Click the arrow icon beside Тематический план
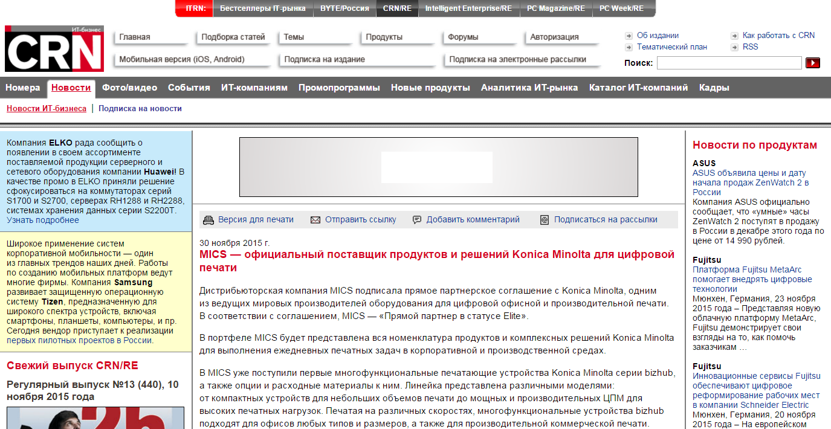Viewport: 831px width, 429px height. (629, 47)
